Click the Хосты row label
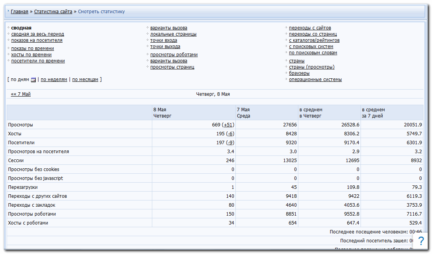 [15, 134]
